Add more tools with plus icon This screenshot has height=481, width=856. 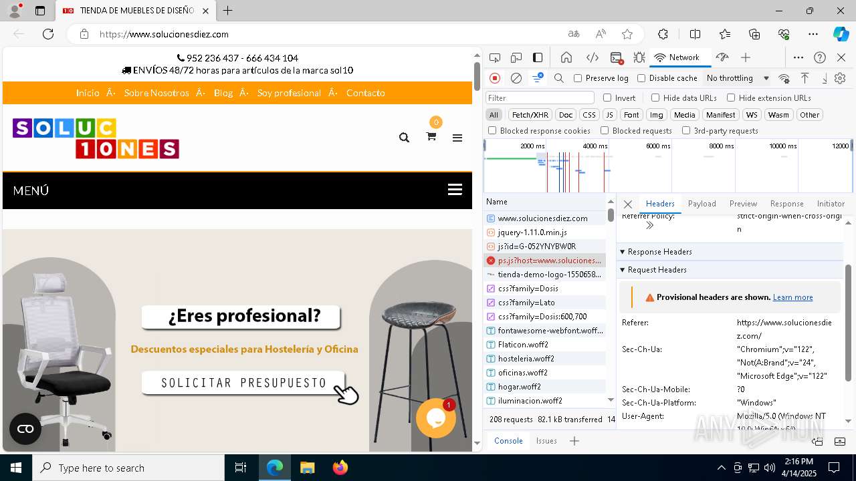click(746, 57)
